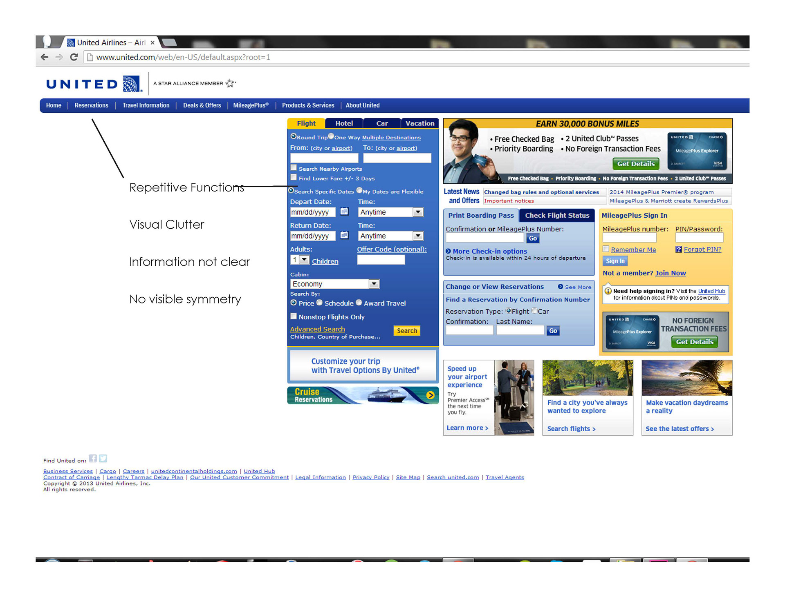Expand the Cabin Economy dropdown

(374, 284)
